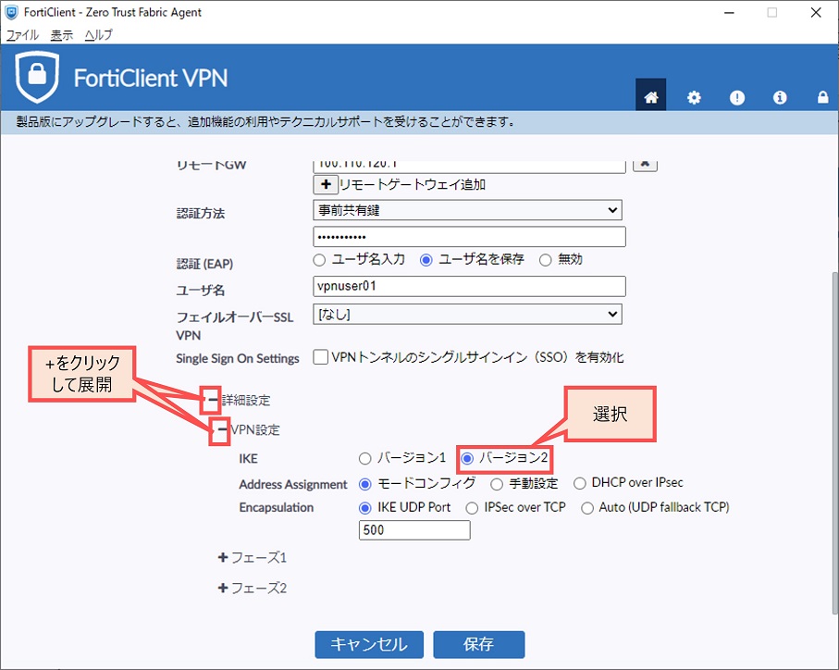Image resolution: width=839 pixels, height=670 pixels.
Task: Expand the フェーズ1 section
Action: click(223, 558)
